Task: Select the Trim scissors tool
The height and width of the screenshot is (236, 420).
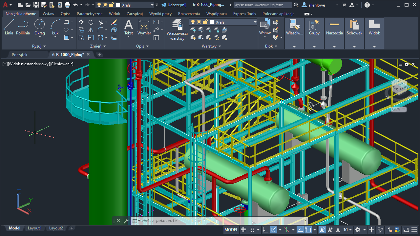Action: (x=100, y=22)
